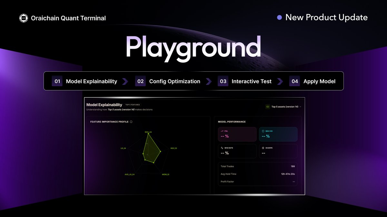387x217 pixels.
Task: Click the Avg Hold Time row label
Action: tap(229, 174)
